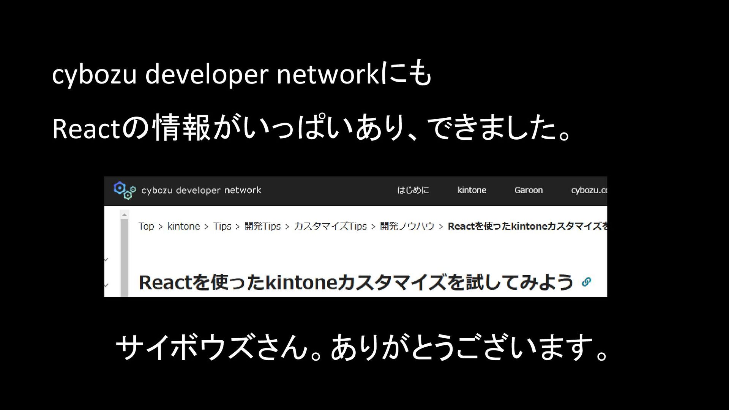Expand the upper sidebar chevron

(106, 260)
